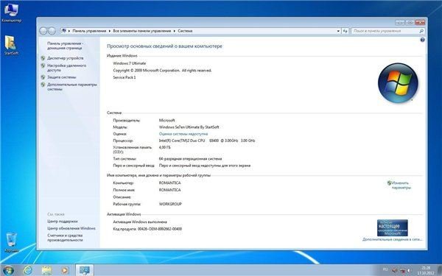Click the manufacturer value Microsoft
This screenshot has height=276, width=442.
click(167, 120)
